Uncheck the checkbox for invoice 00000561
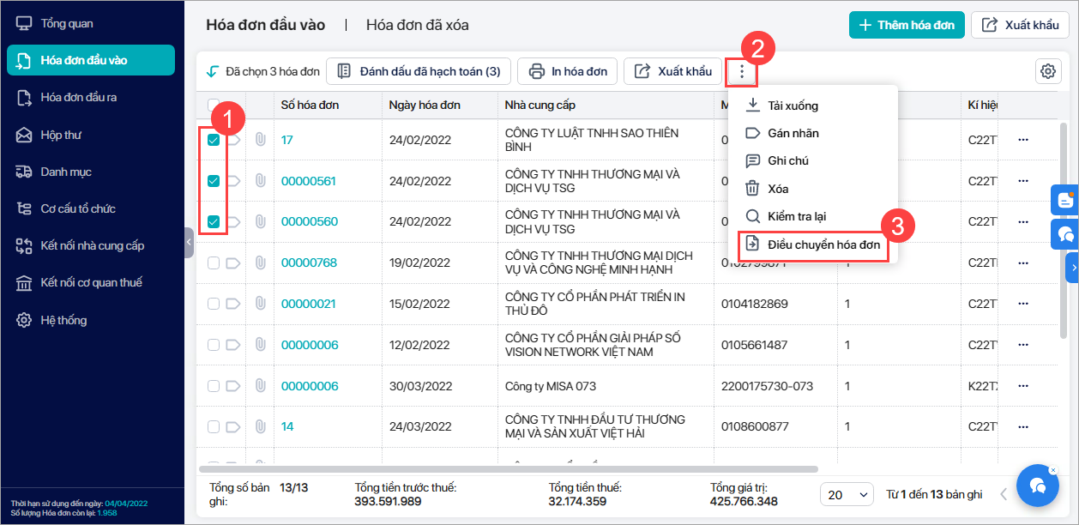The width and height of the screenshot is (1079, 525). click(x=214, y=181)
